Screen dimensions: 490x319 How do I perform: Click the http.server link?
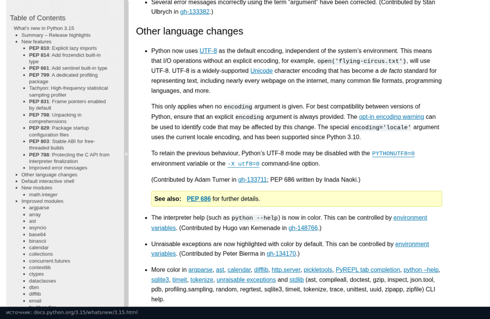[x=286, y=270]
